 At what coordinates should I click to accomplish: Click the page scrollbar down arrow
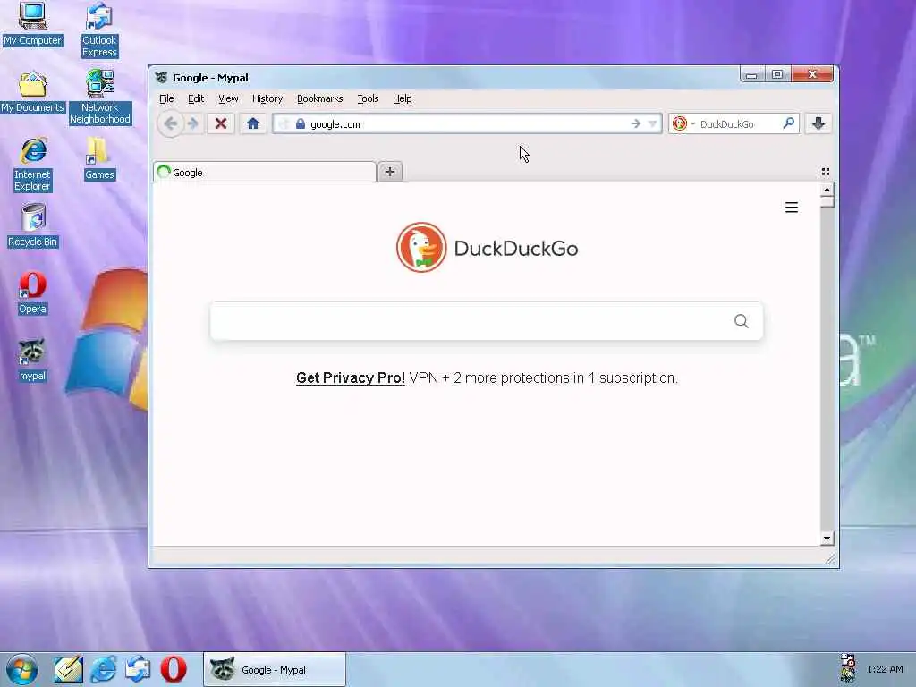827,539
